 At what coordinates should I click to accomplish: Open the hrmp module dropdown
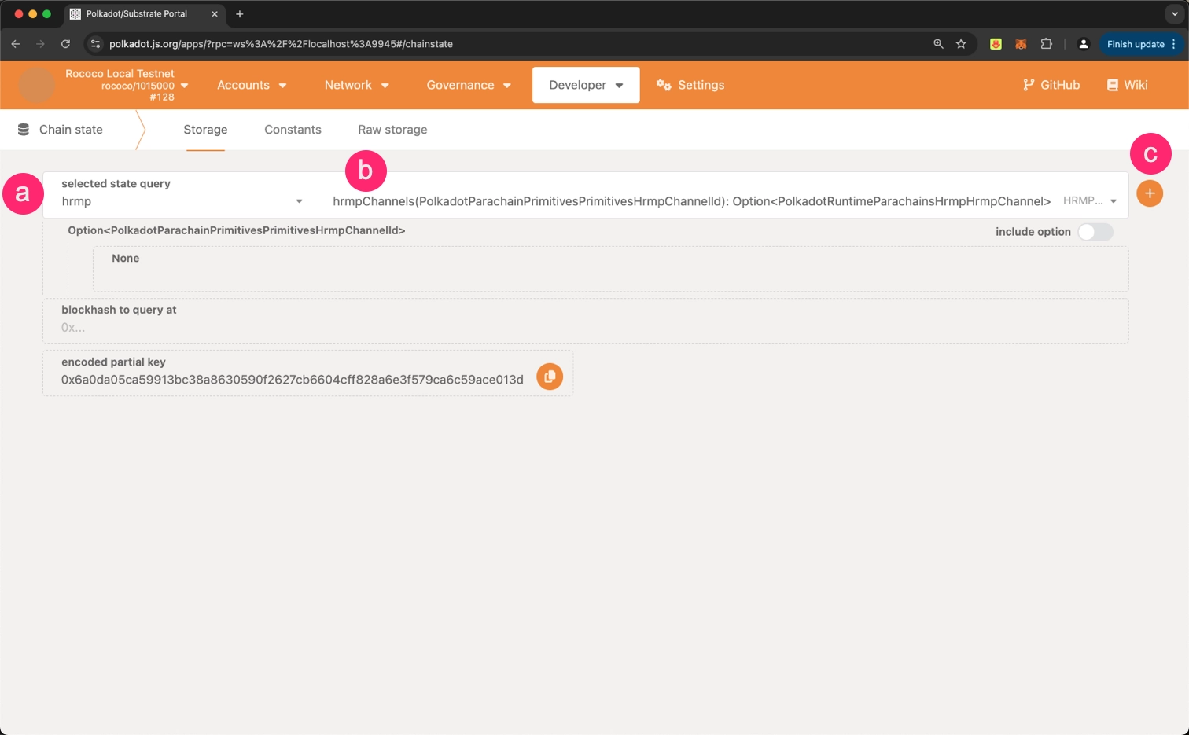(x=182, y=201)
